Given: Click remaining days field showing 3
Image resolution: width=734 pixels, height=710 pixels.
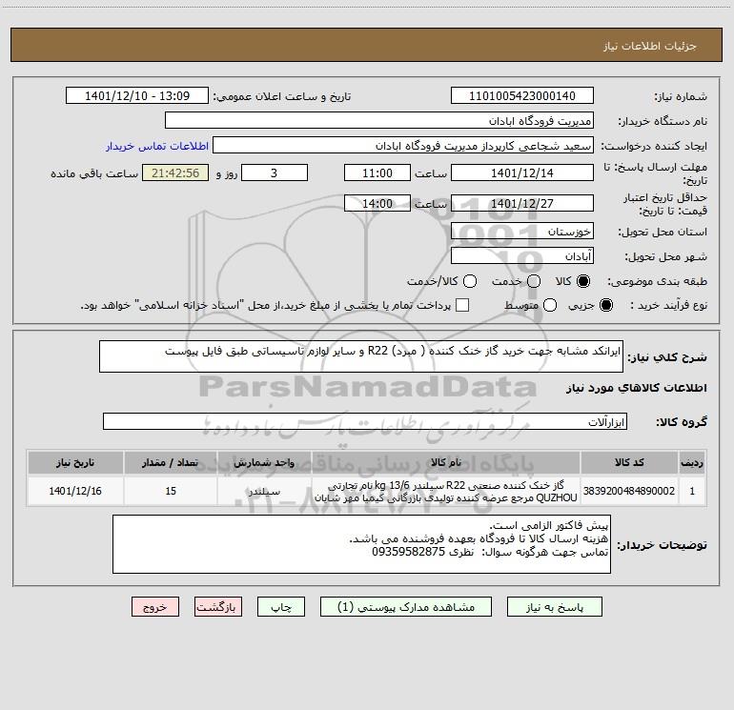Looking at the screenshot, I should pos(275,173).
